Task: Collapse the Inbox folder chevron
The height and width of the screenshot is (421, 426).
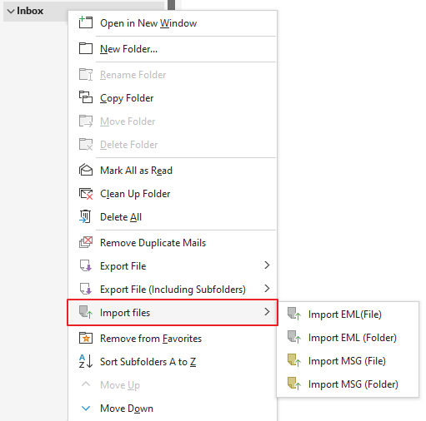Action: [x=11, y=11]
